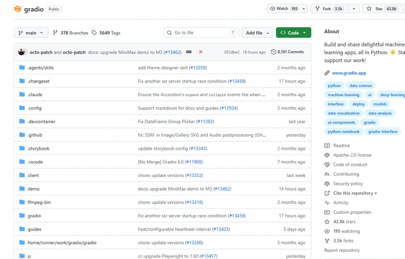Open pull request #12924 link
Viewport: 405px width, 259px height.
[229, 108]
